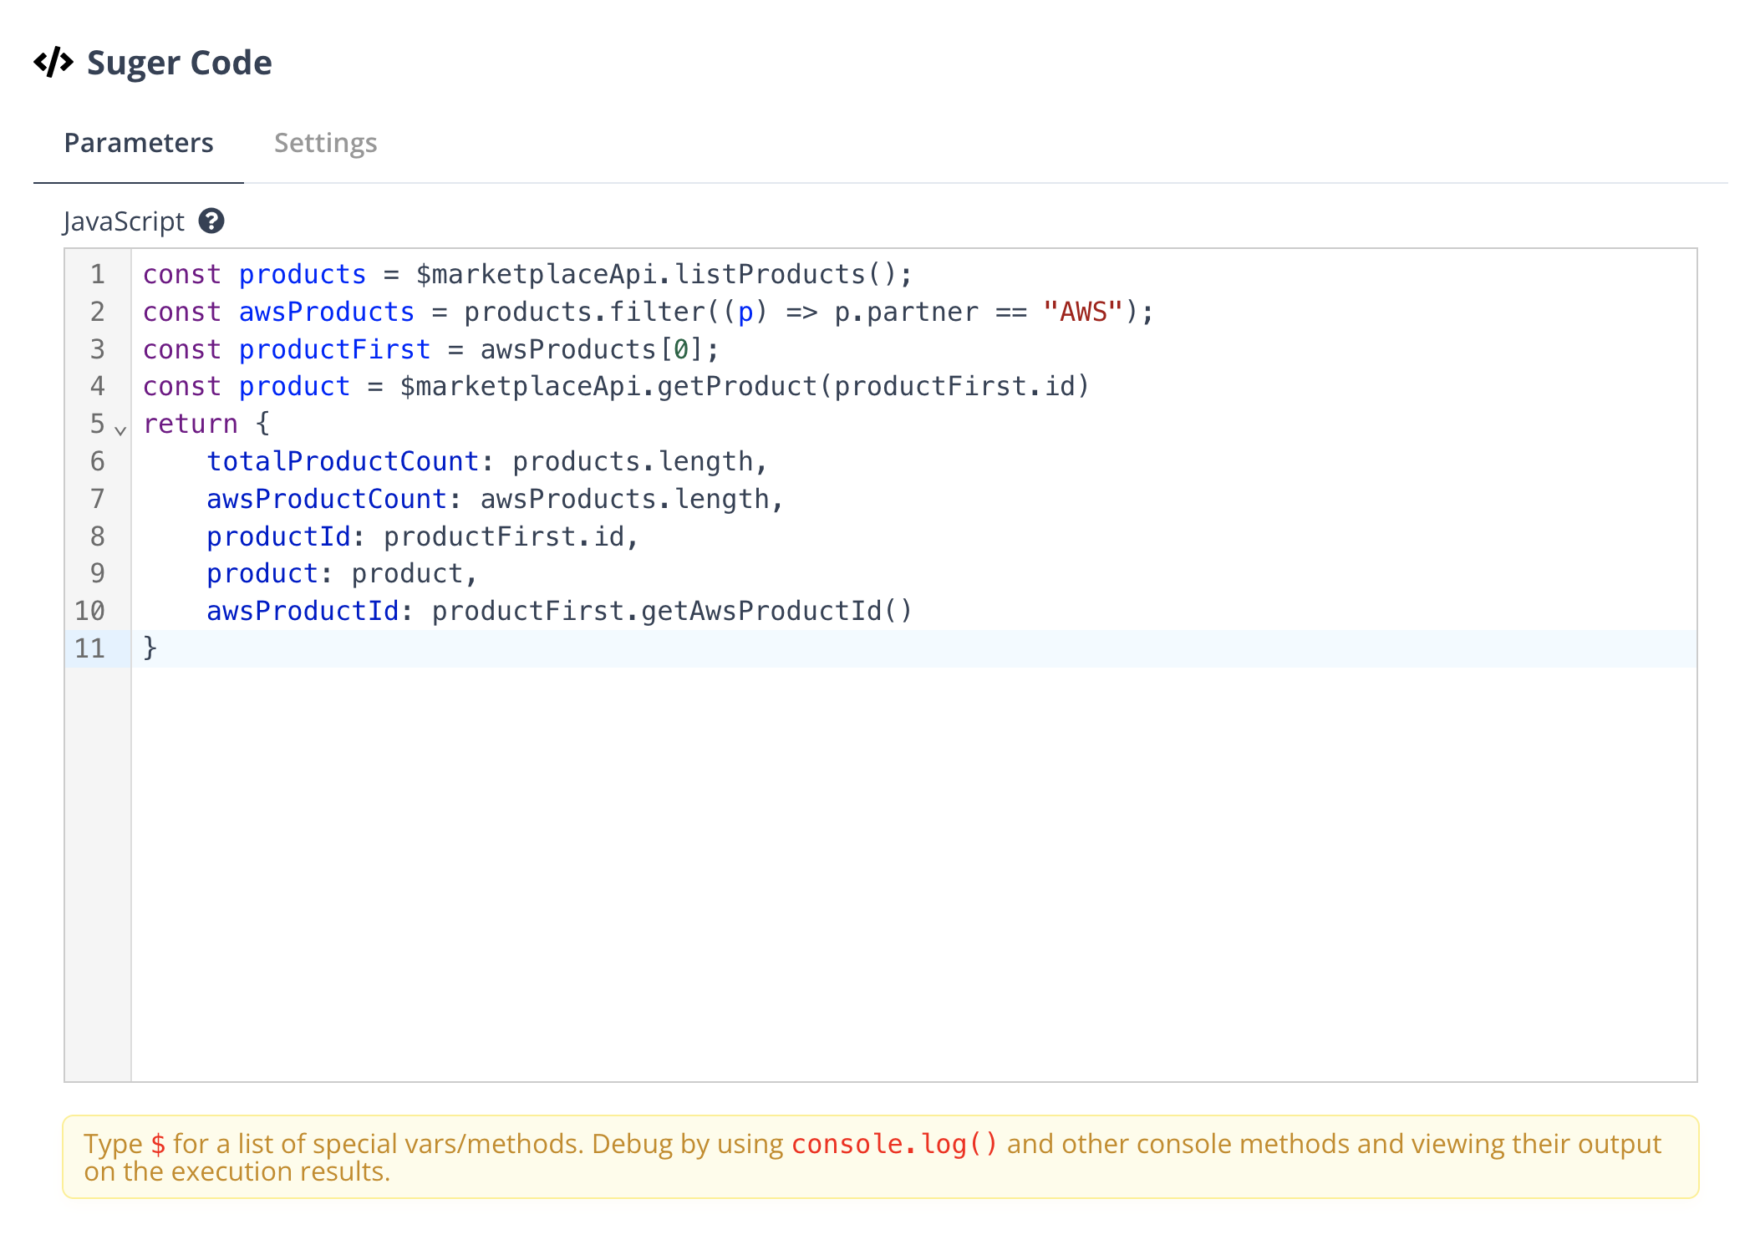Click the console.log() text in the hint
The width and height of the screenshot is (1755, 1250).
(894, 1144)
